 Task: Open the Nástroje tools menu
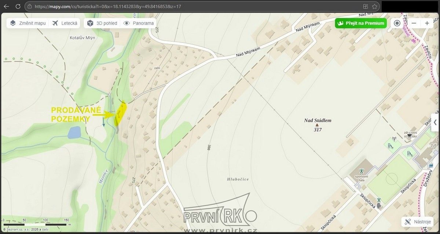click(x=417, y=222)
